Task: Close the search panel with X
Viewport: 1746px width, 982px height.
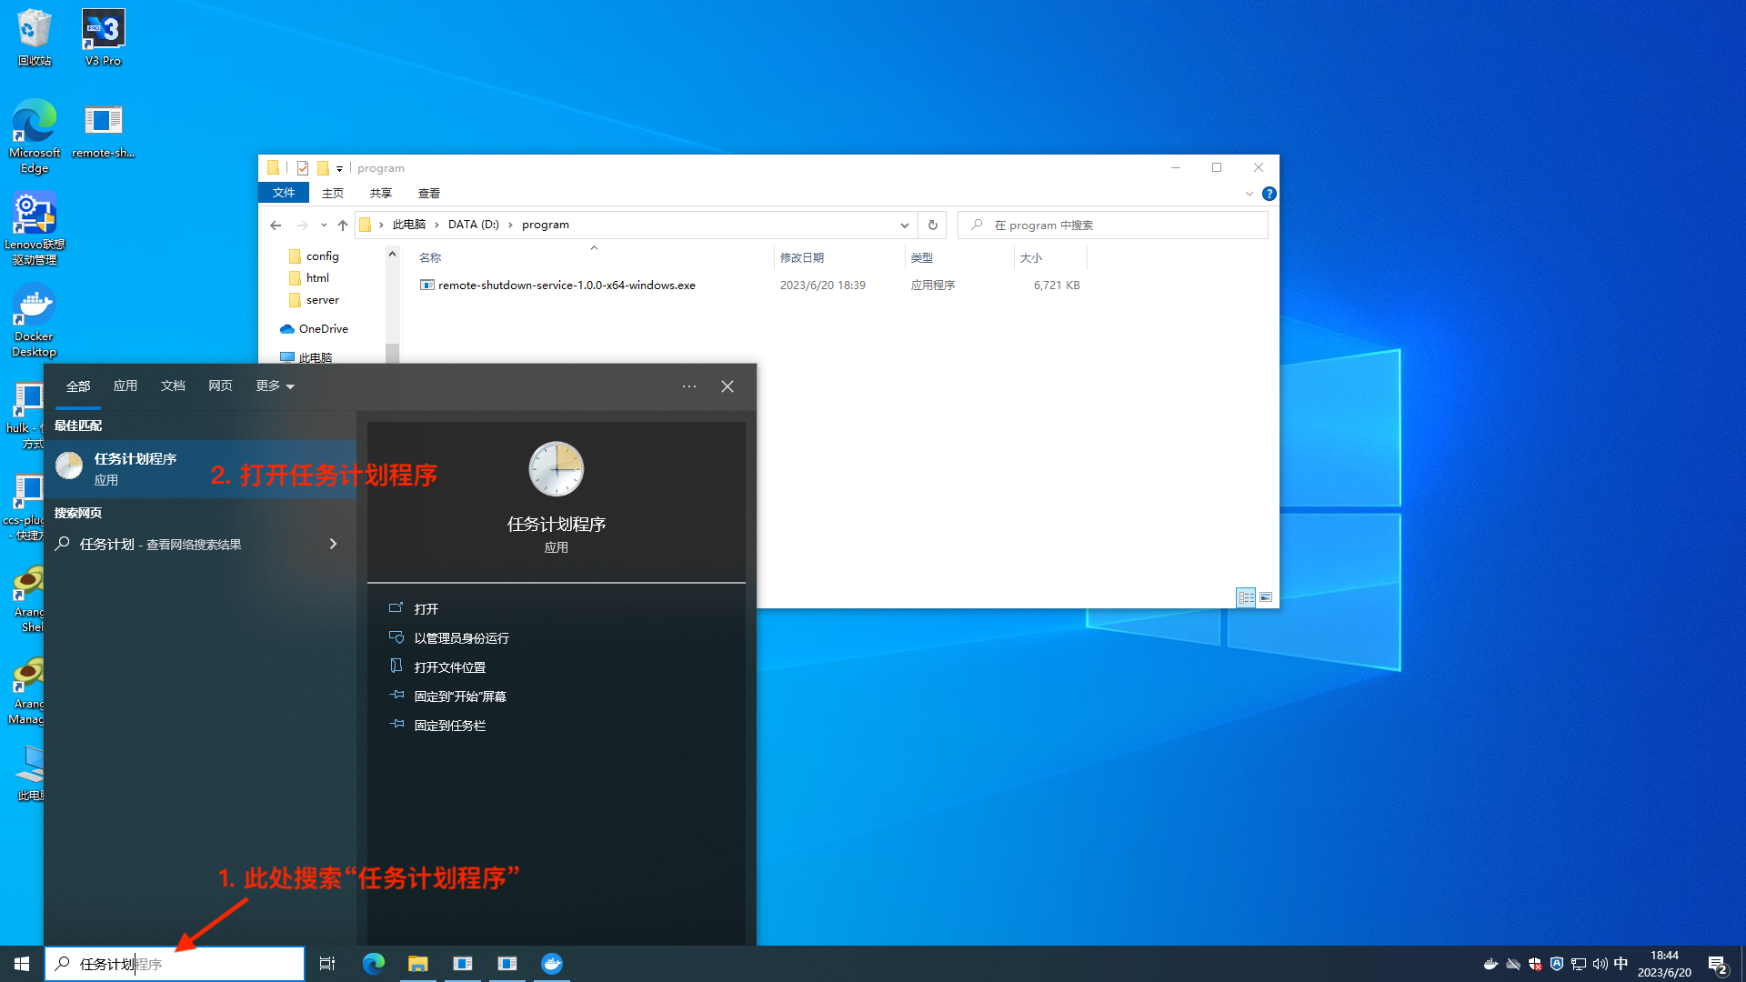Action: 727,386
